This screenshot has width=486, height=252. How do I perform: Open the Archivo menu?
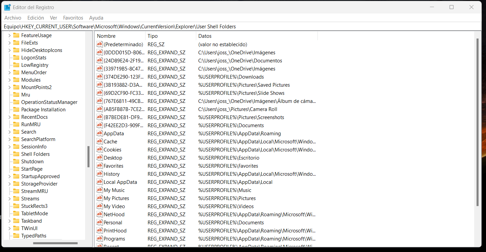[x=13, y=18]
